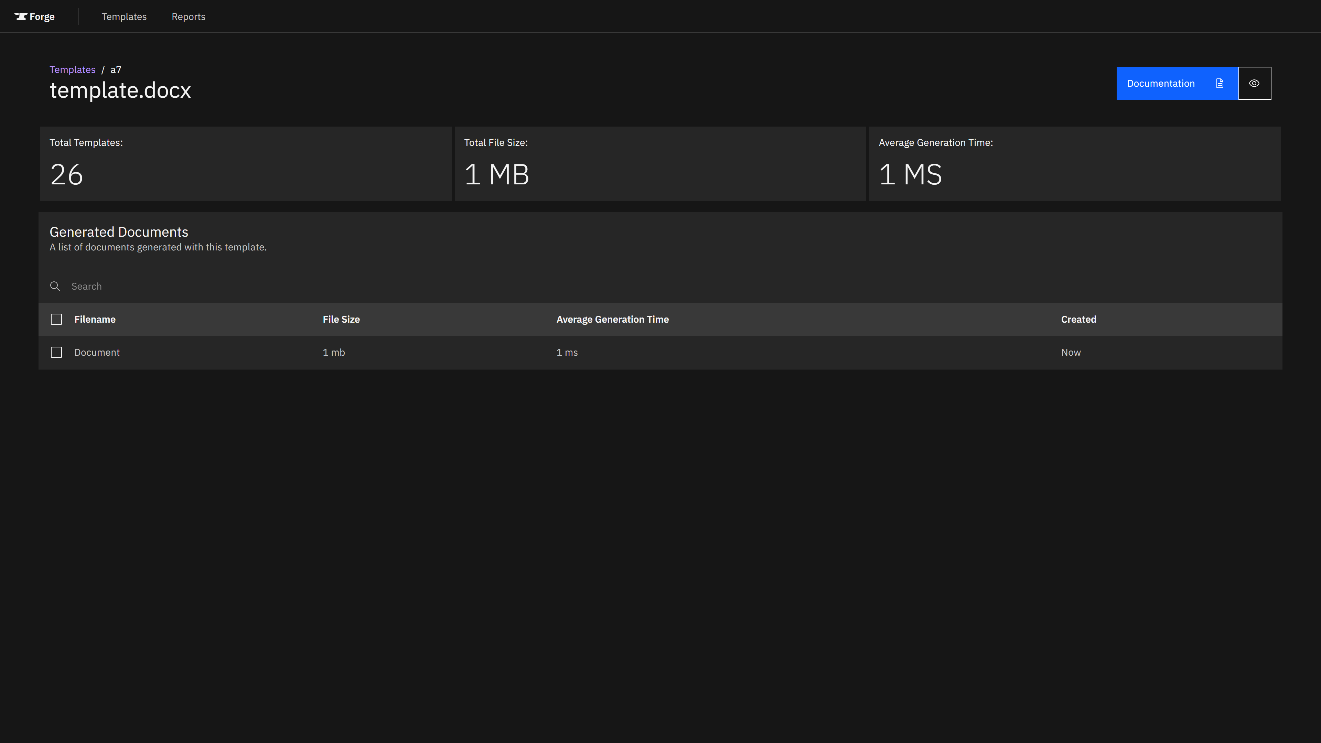Click the blue Documentation button
Screen dimensions: 1321x743
click(x=1161, y=83)
